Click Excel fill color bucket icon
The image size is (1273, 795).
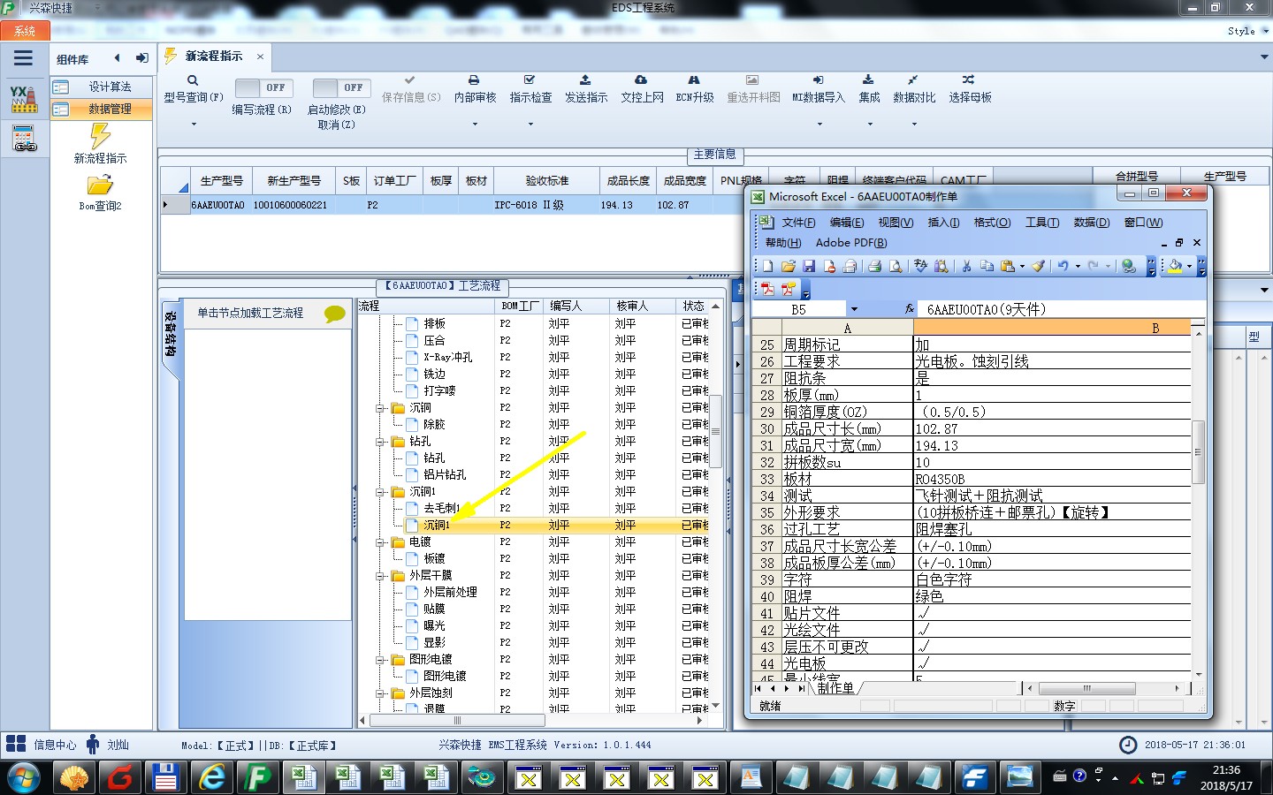[1175, 266]
